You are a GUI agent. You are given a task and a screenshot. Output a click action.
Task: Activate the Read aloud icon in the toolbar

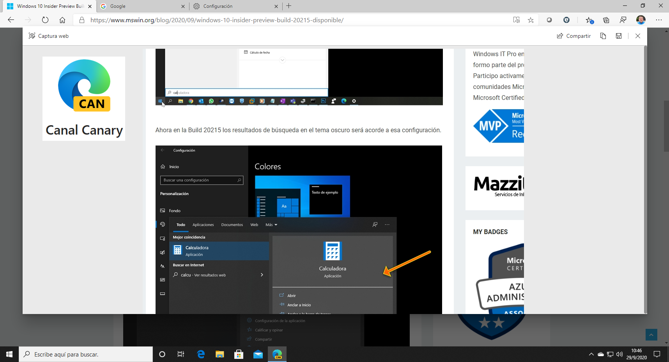click(517, 20)
